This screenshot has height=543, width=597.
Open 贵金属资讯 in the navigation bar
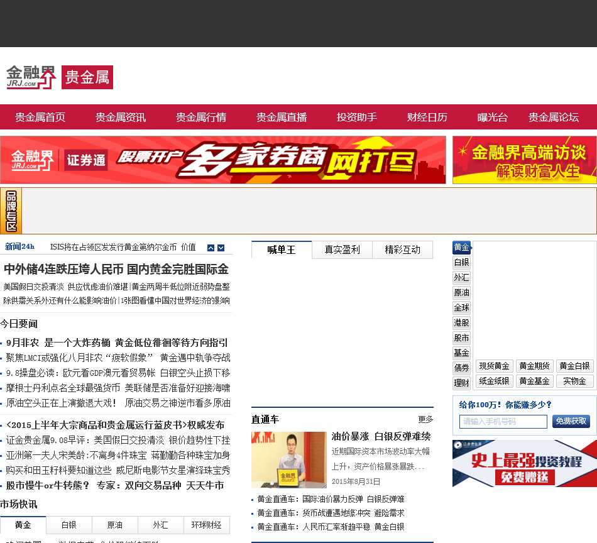120,118
